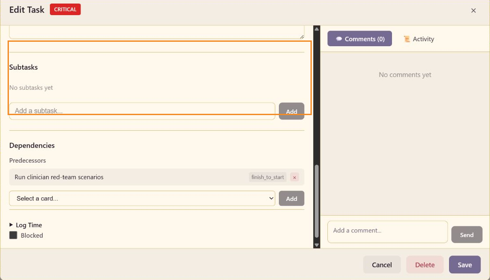The width and height of the screenshot is (490, 280).
Task: Focus the Add a subtask input field
Action: click(142, 111)
